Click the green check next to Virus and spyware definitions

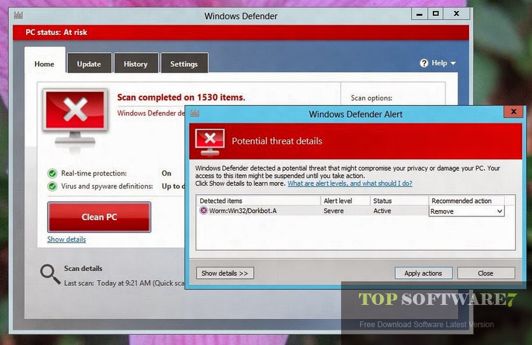click(52, 187)
